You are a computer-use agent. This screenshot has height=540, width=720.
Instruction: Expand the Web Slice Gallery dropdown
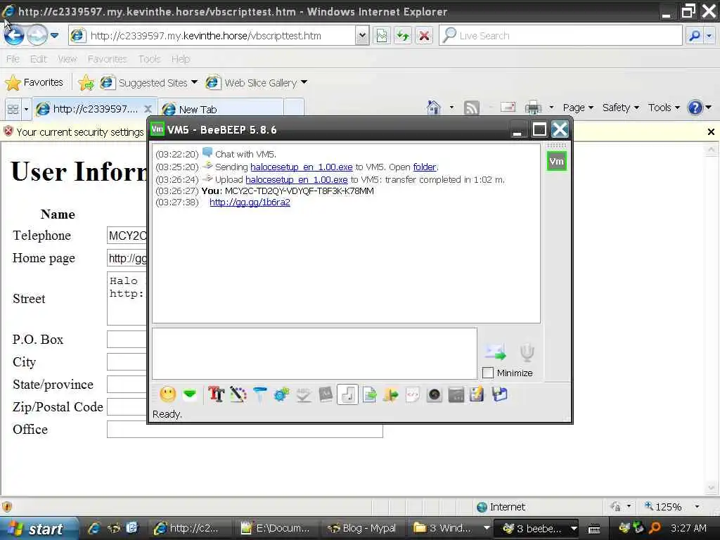point(304,82)
